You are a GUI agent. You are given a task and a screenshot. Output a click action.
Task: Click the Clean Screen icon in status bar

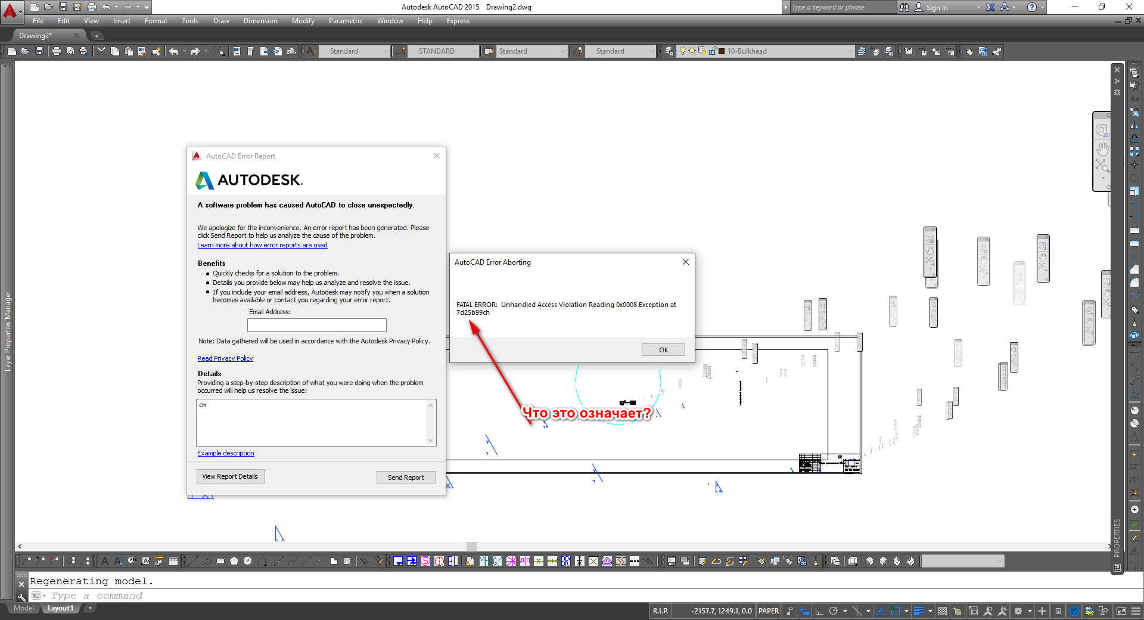(x=1121, y=611)
